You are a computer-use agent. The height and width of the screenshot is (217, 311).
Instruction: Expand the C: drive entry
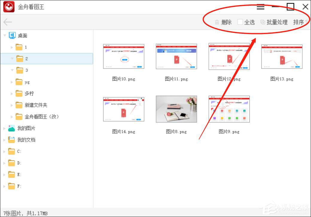point(4,151)
